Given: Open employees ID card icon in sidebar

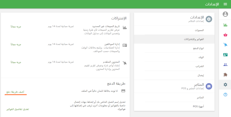Looking at the screenshot, I should click(225, 55).
